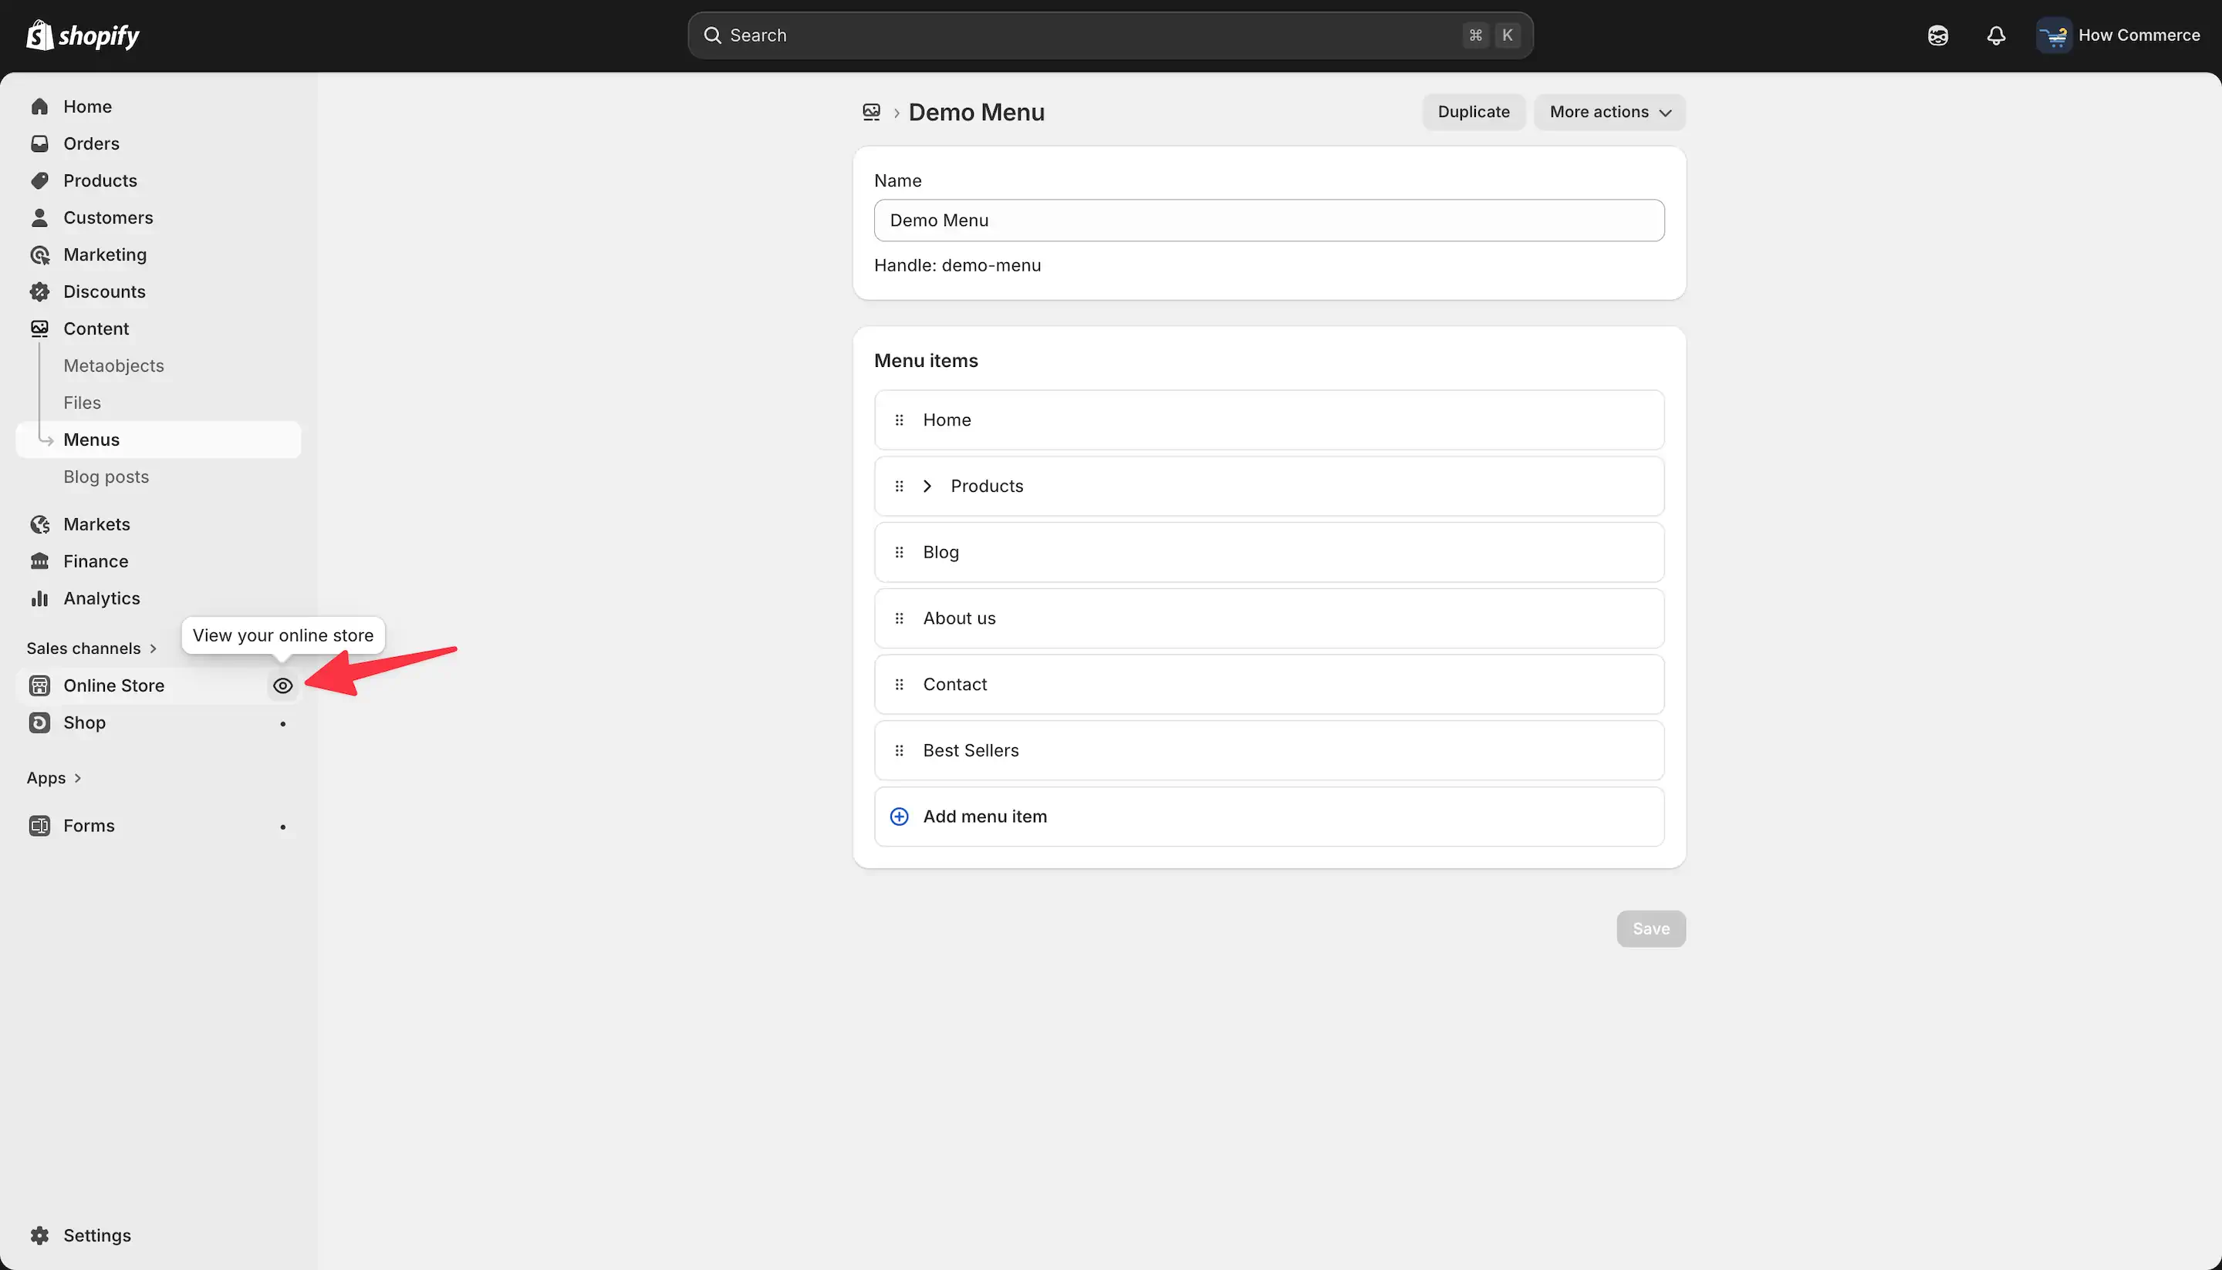This screenshot has height=1270, width=2222.
Task: Open Metaobjects under Content
Action: [x=113, y=366]
